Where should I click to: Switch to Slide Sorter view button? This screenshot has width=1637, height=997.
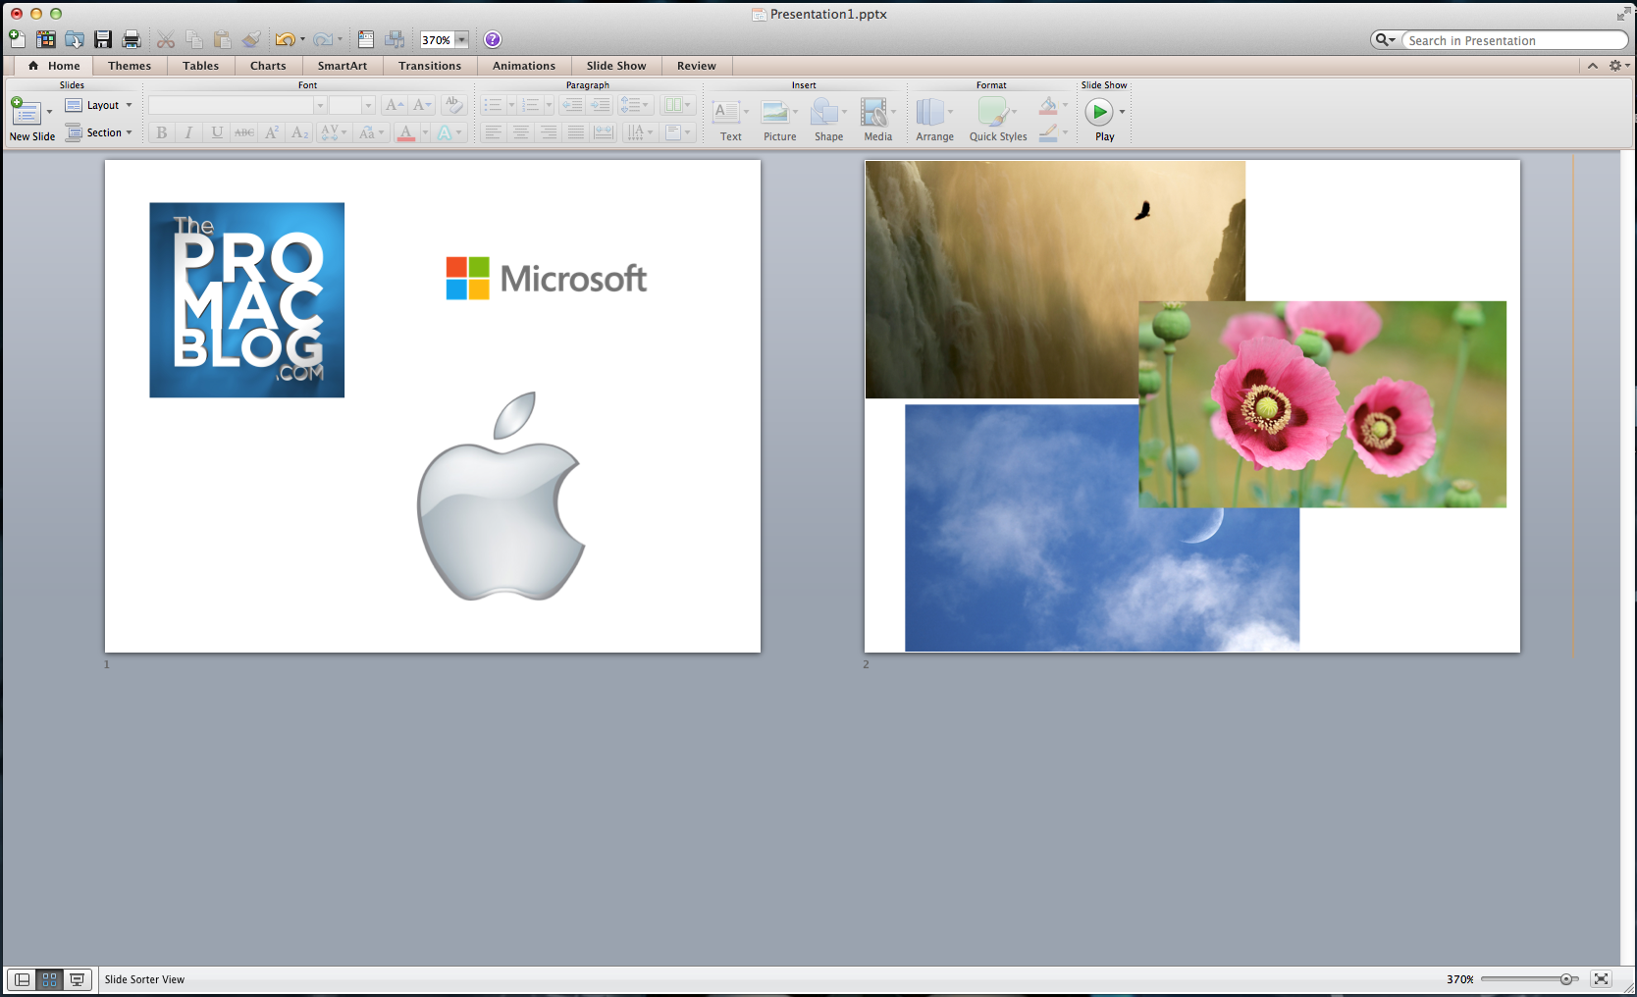pos(49,979)
